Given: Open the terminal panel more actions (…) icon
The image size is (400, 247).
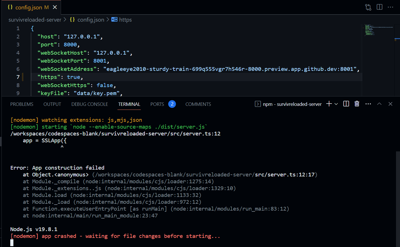Looking at the screenshot, I should pyautogui.click(x=368, y=104).
